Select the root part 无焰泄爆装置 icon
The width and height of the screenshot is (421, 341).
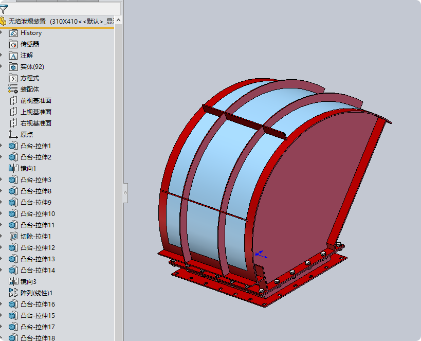click(x=3, y=21)
